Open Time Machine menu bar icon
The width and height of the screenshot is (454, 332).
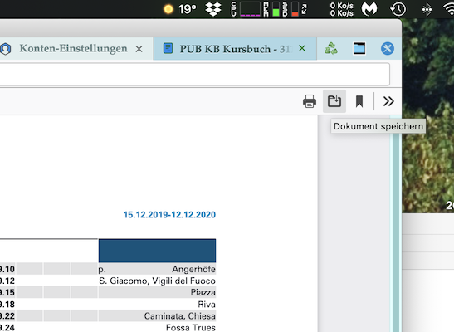(x=398, y=9)
